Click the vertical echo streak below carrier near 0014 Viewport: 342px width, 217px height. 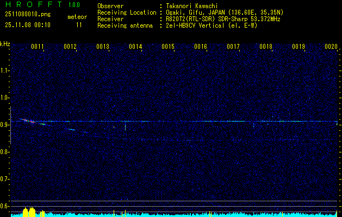coord(125,126)
